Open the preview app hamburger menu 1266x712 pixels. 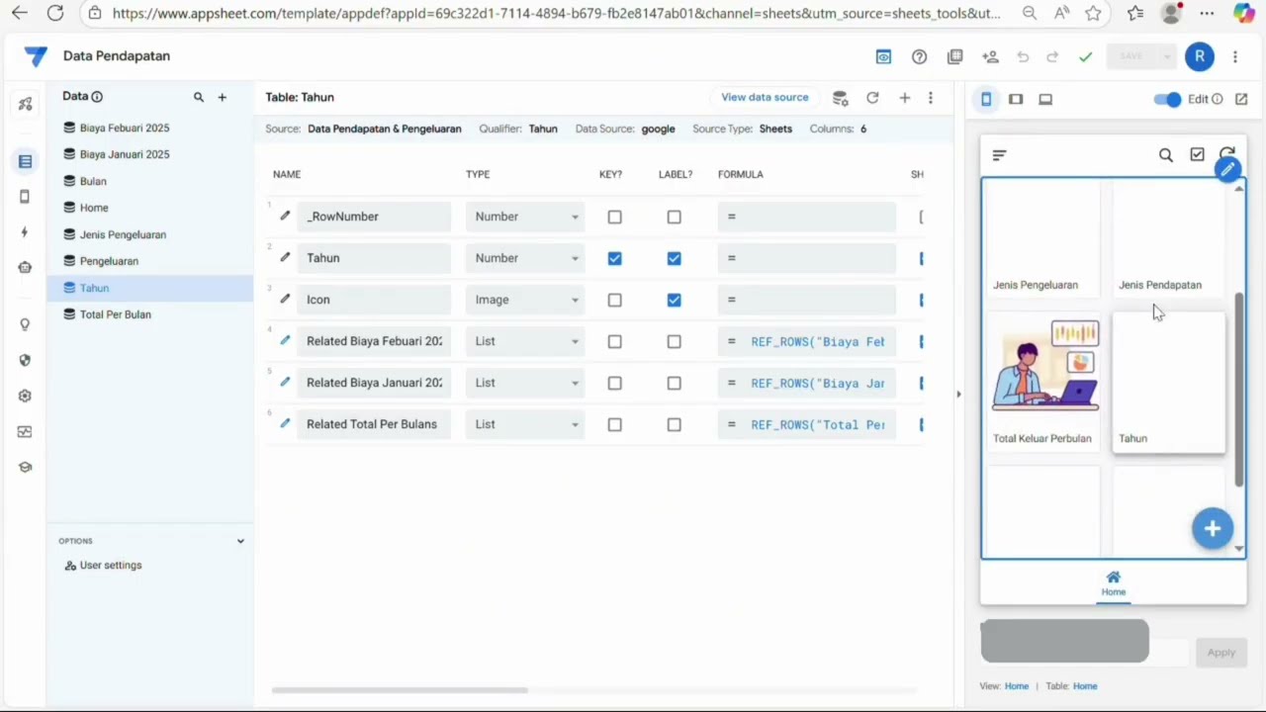tap(999, 155)
